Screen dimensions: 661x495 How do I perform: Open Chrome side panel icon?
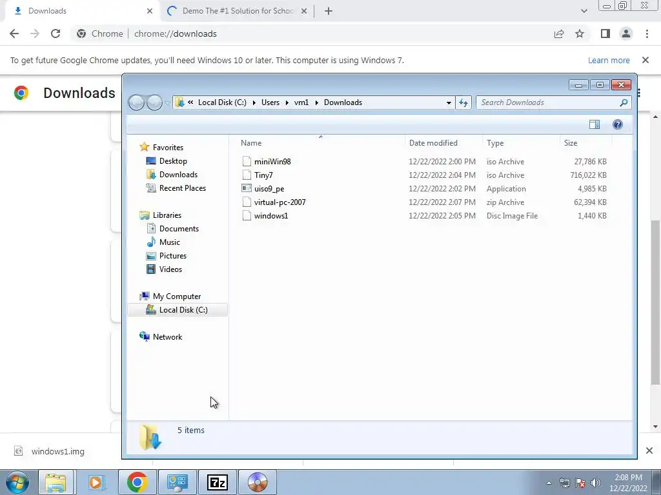coord(605,34)
